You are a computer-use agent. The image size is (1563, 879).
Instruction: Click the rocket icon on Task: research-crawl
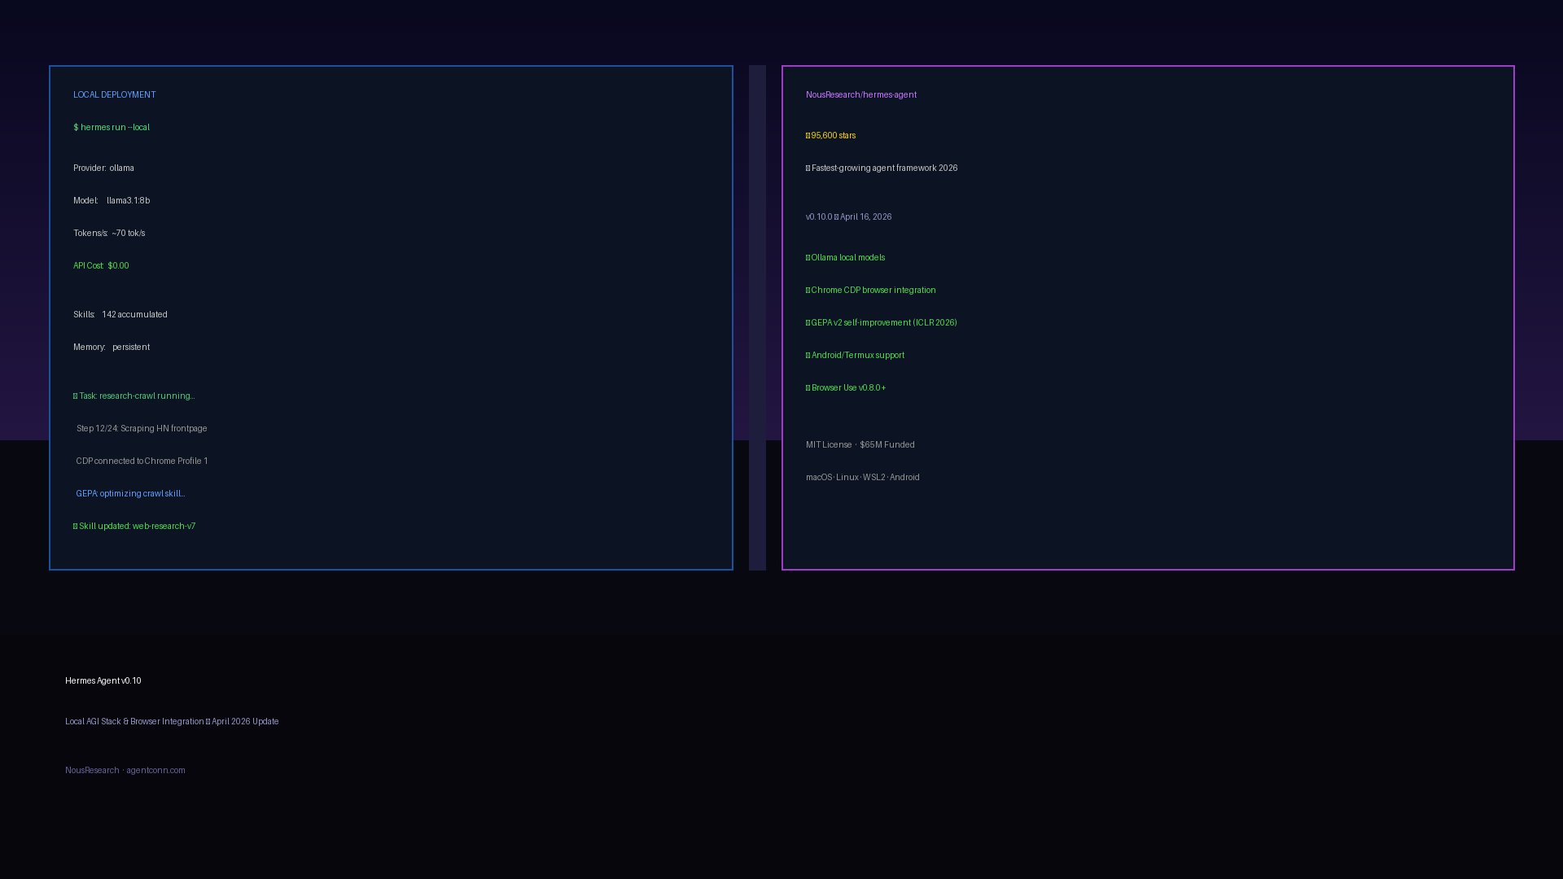pos(75,396)
